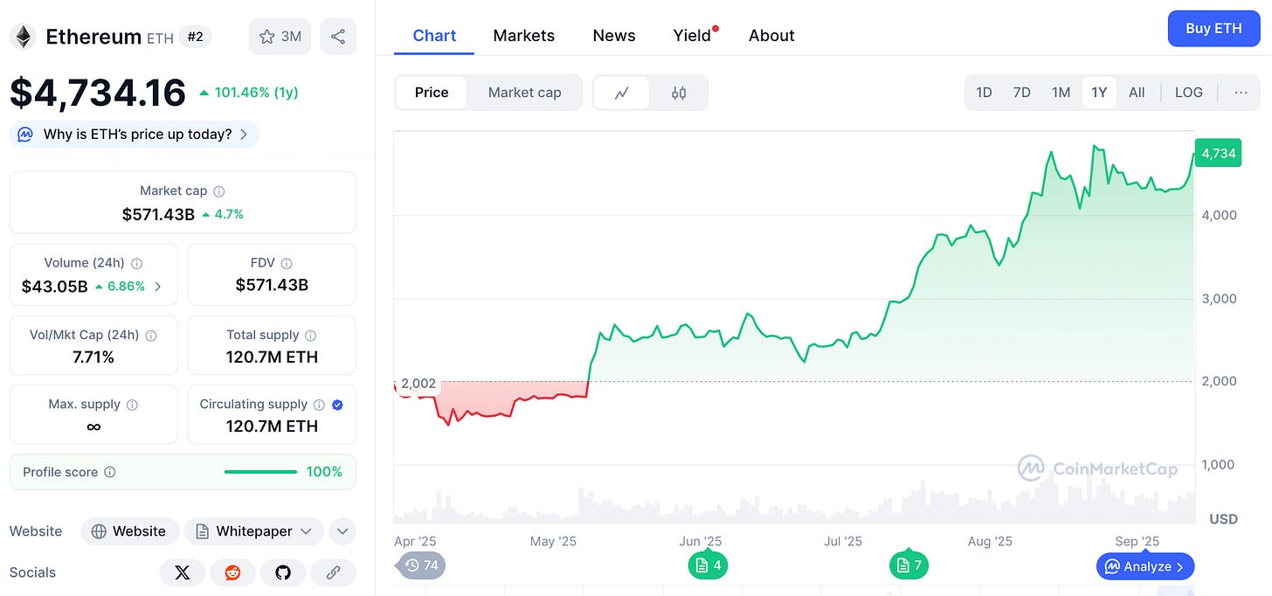The image size is (1272, 596).
Task: Click the $571.43B market cap value
Action: [x=158, y=214]
